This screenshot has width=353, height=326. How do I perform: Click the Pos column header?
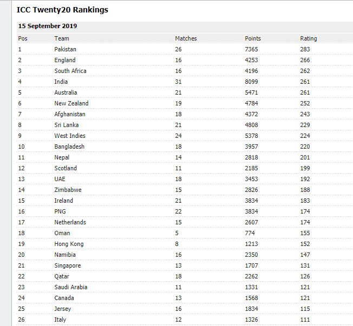point(23,38)
